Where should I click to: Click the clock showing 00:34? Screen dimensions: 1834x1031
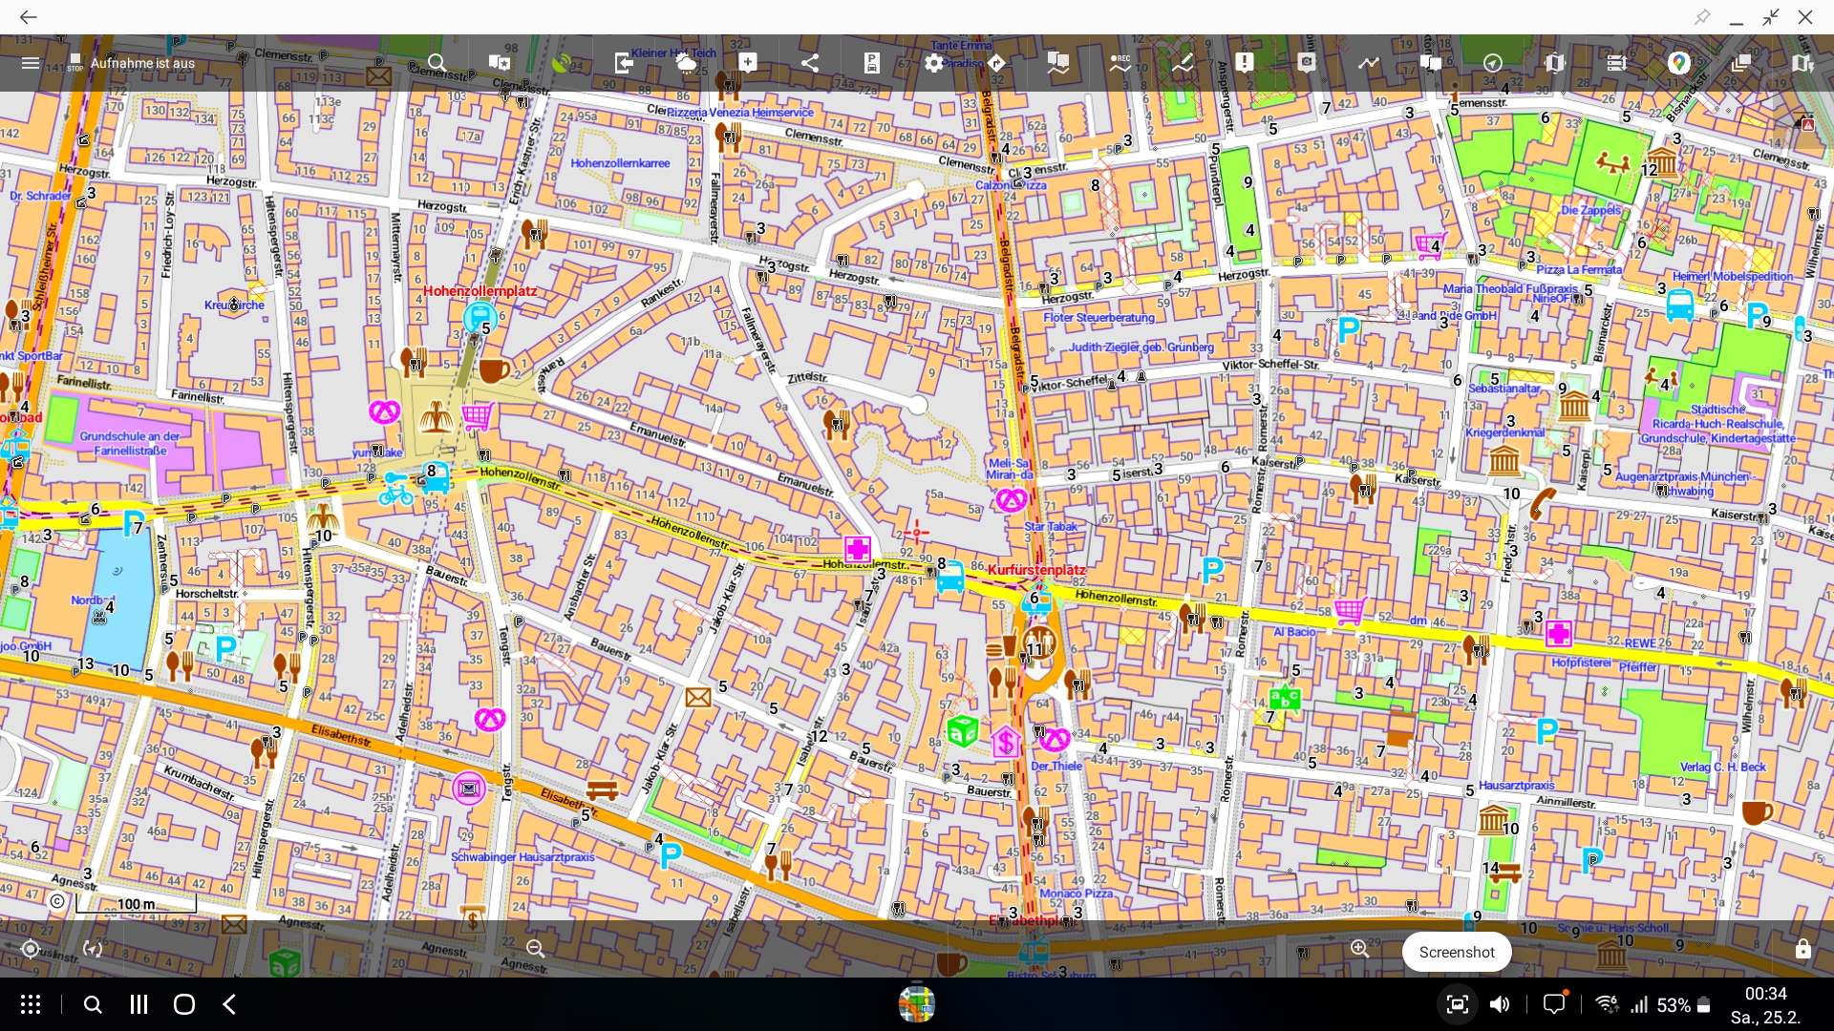[1765, 994]
